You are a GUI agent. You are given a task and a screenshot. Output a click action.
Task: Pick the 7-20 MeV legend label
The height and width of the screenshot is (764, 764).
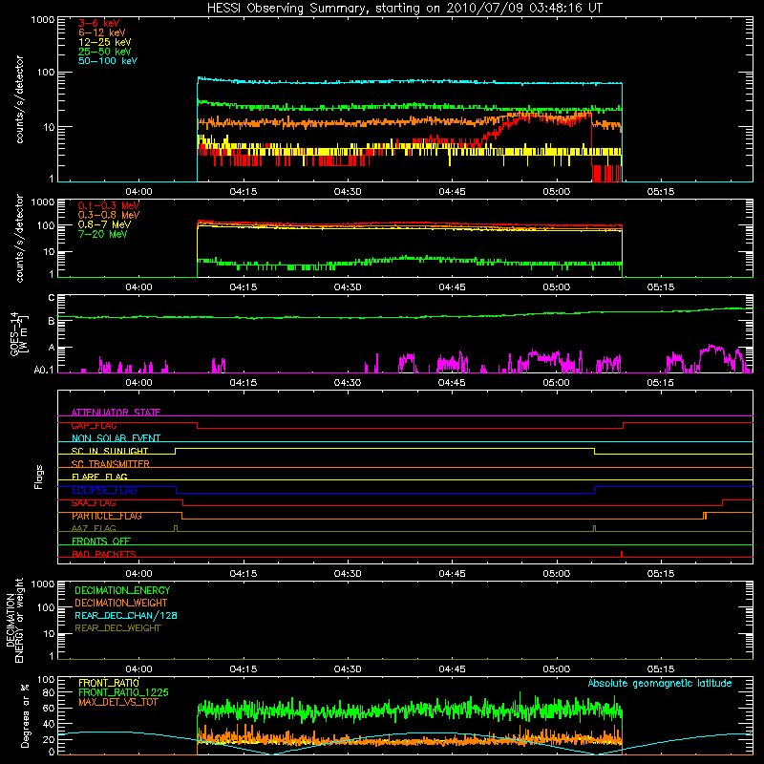point(102,234)
